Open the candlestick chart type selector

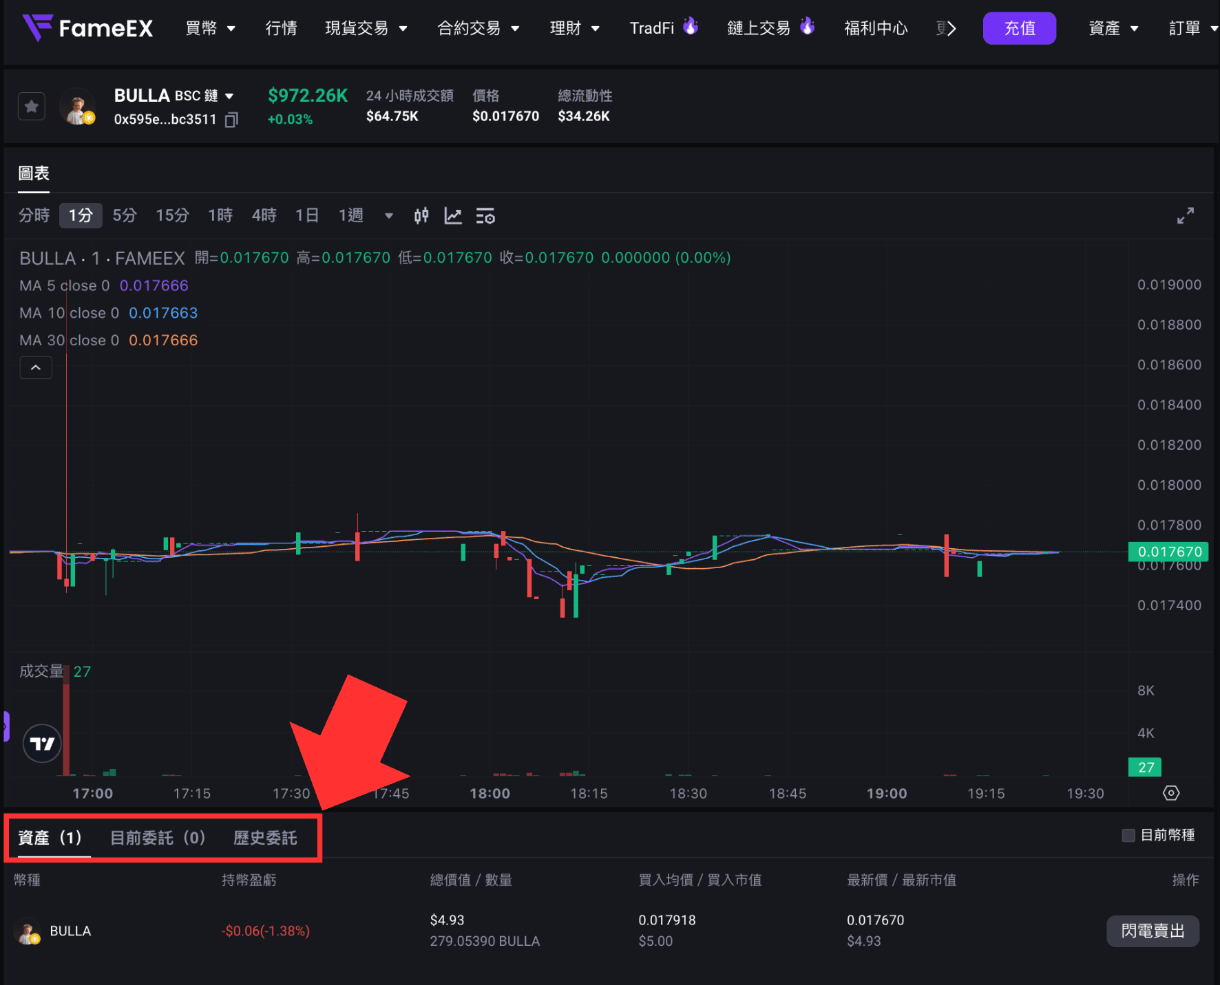421,216
